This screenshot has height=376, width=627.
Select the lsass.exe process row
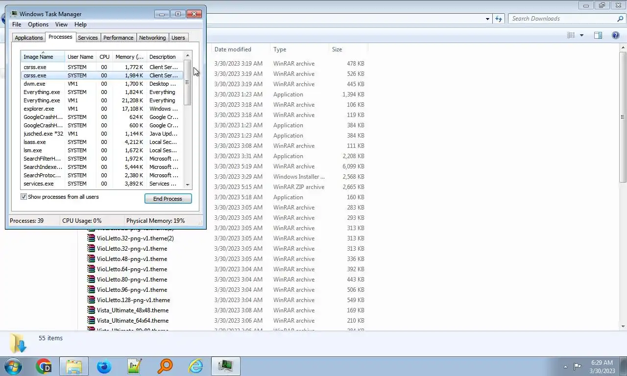[102, 142]
